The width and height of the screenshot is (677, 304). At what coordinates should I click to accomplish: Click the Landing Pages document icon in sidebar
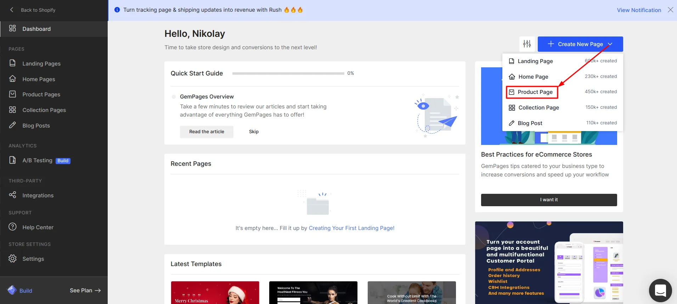[12, 63]
